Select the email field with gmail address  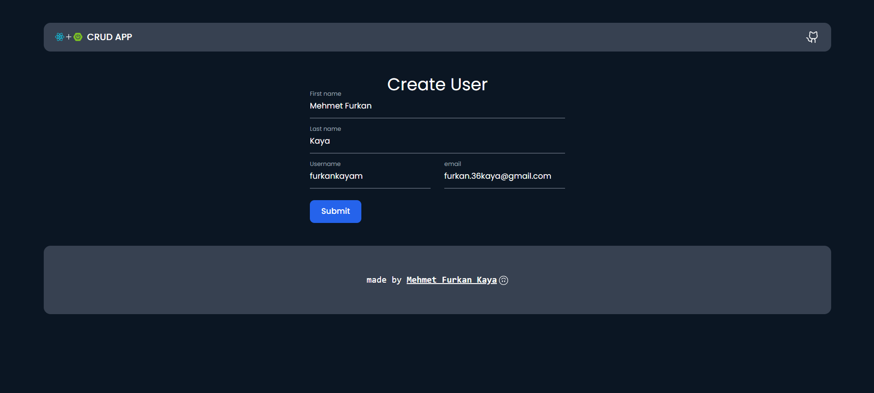point(504,176)
